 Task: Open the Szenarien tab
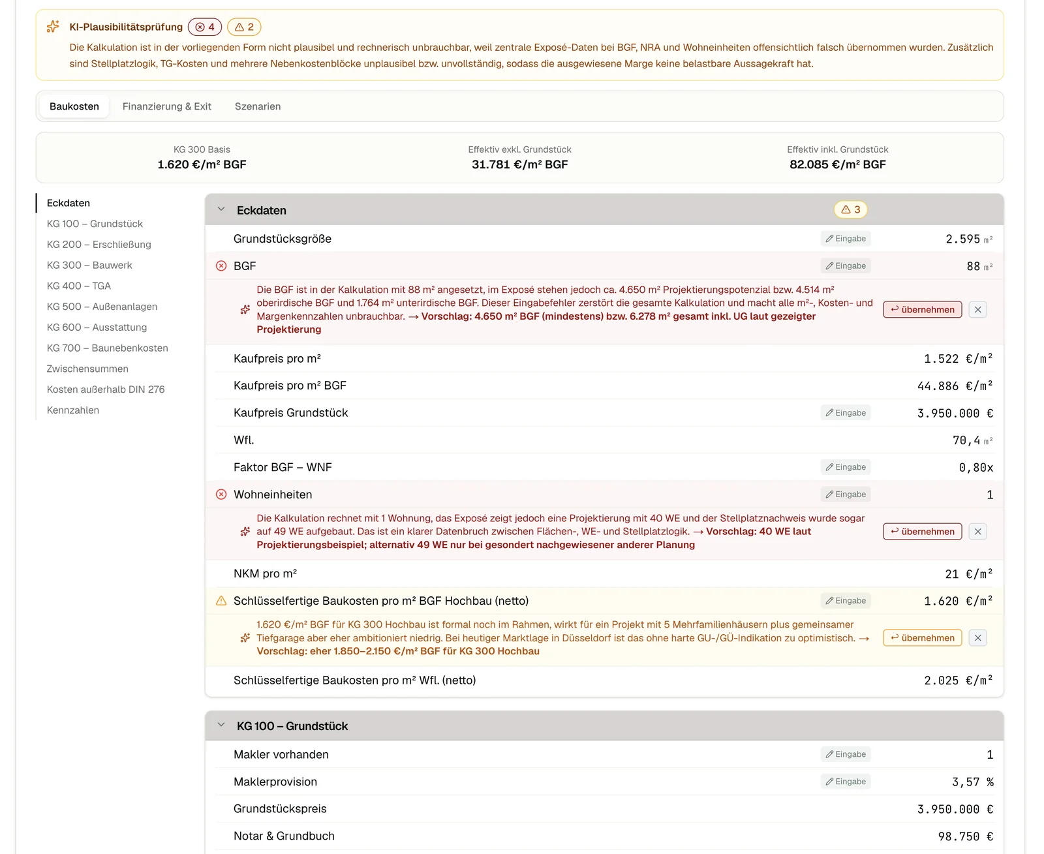258,106
